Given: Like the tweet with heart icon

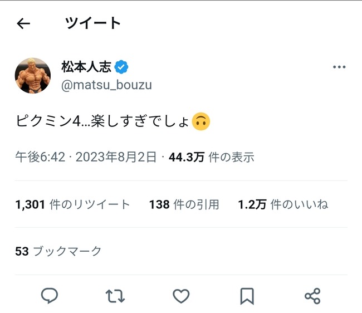Looking at the screenshot, I should 181,296.
